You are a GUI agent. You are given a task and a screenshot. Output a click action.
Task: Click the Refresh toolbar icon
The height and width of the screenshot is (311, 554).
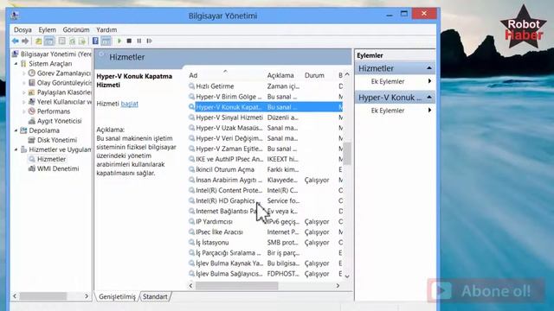[x=72, y=41]
